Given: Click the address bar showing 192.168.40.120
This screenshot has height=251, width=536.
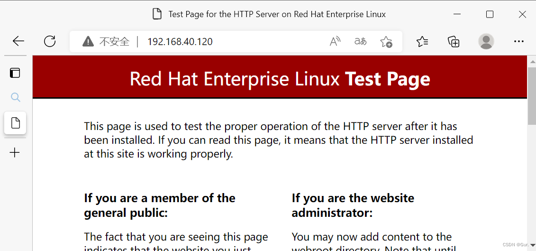Looking at the screenshot, I should coord(236,42).
